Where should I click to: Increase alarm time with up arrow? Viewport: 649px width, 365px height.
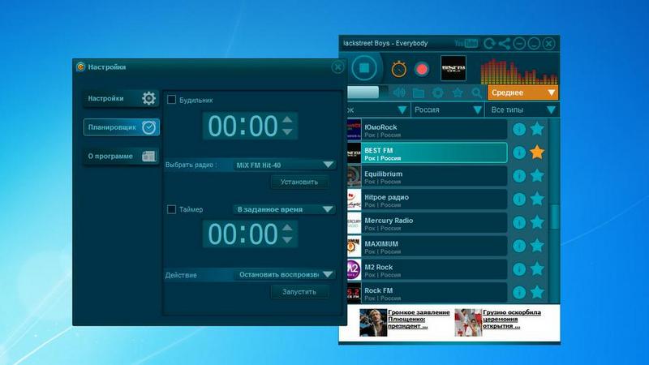[x=287, y=119]
